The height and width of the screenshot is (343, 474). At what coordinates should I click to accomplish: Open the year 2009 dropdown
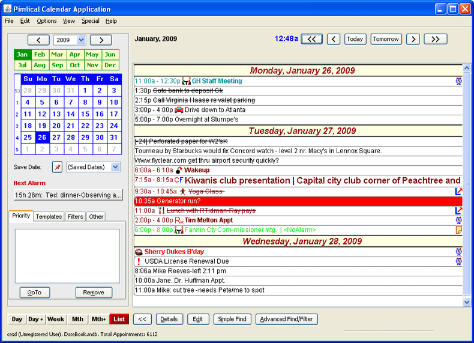[81, 40]
